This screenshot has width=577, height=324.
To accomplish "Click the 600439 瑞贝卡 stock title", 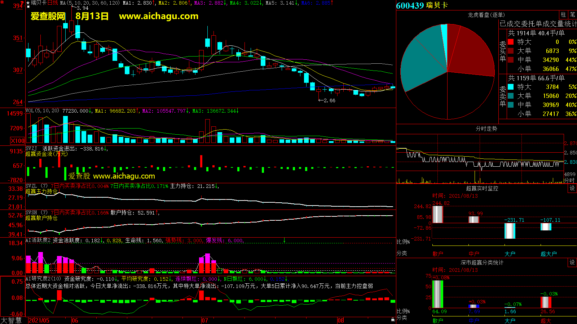I will [422, 5].
